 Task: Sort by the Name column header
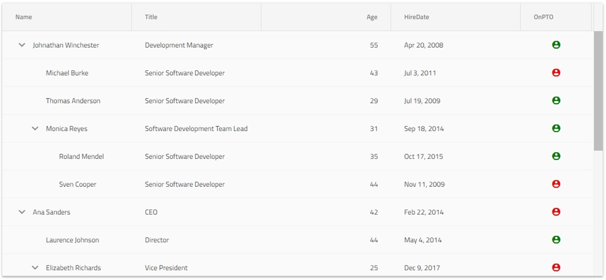pos(24,17)
